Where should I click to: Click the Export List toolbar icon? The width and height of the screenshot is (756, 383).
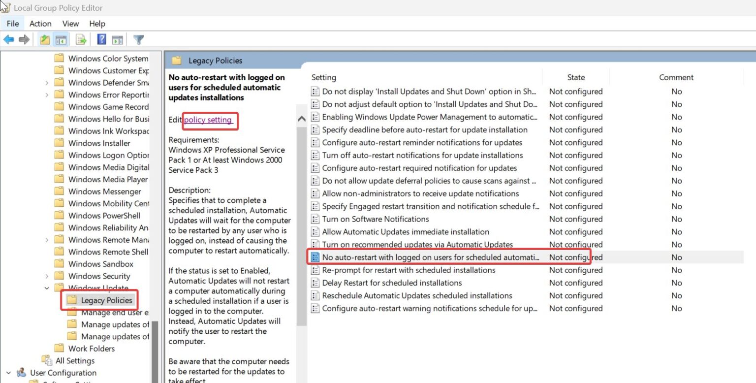point(81,39)
